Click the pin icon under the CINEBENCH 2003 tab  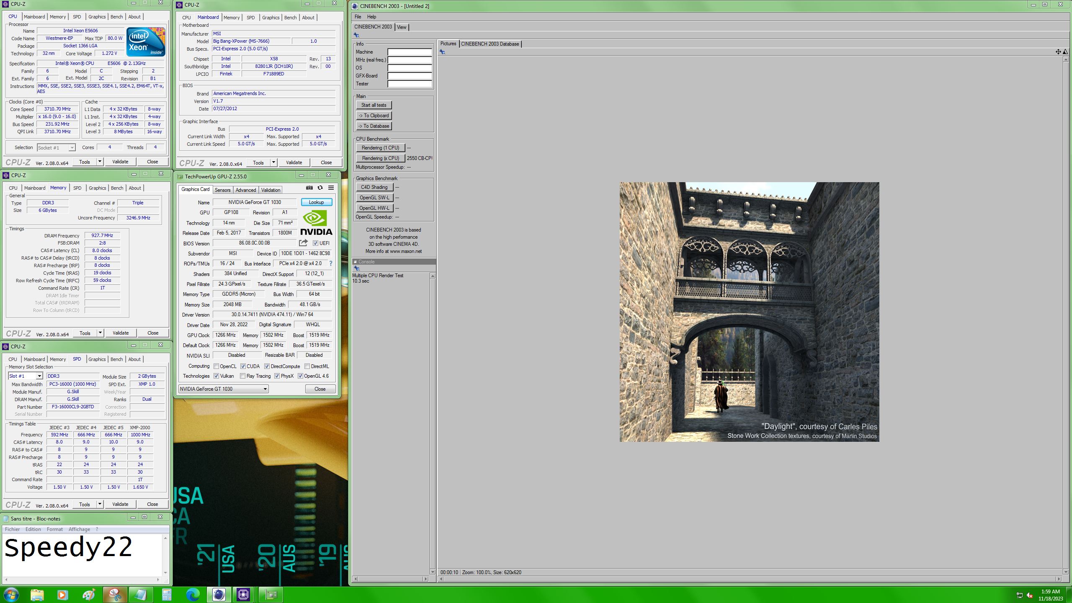356,35
